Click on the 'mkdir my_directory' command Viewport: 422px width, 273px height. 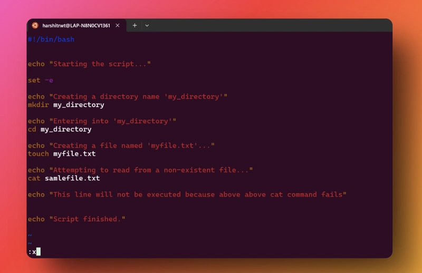point(66,105)
